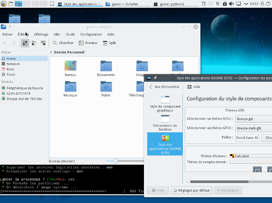The width and height of the screenshot is (272, 203).
Task: Click the power/logout icon in the panel
Action: 268,4
